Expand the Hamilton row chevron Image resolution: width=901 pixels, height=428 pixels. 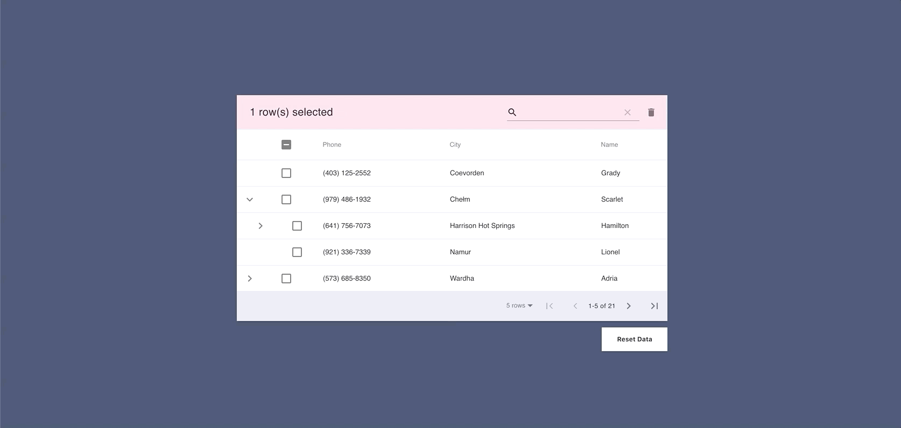point(261,226)
